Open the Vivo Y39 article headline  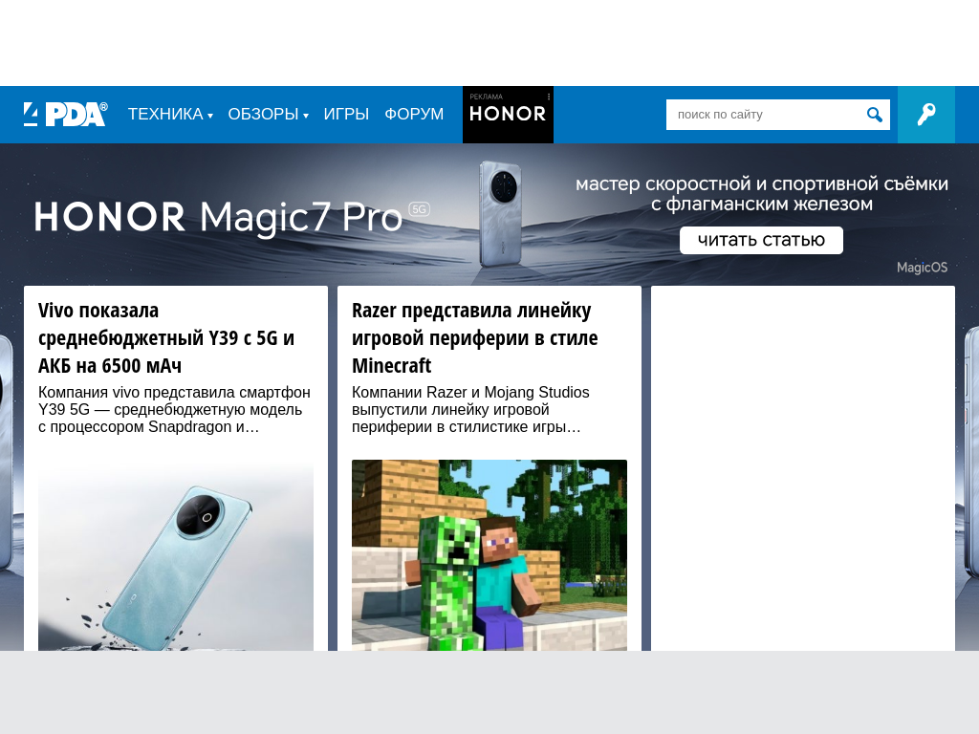click(x=166, y=337)
